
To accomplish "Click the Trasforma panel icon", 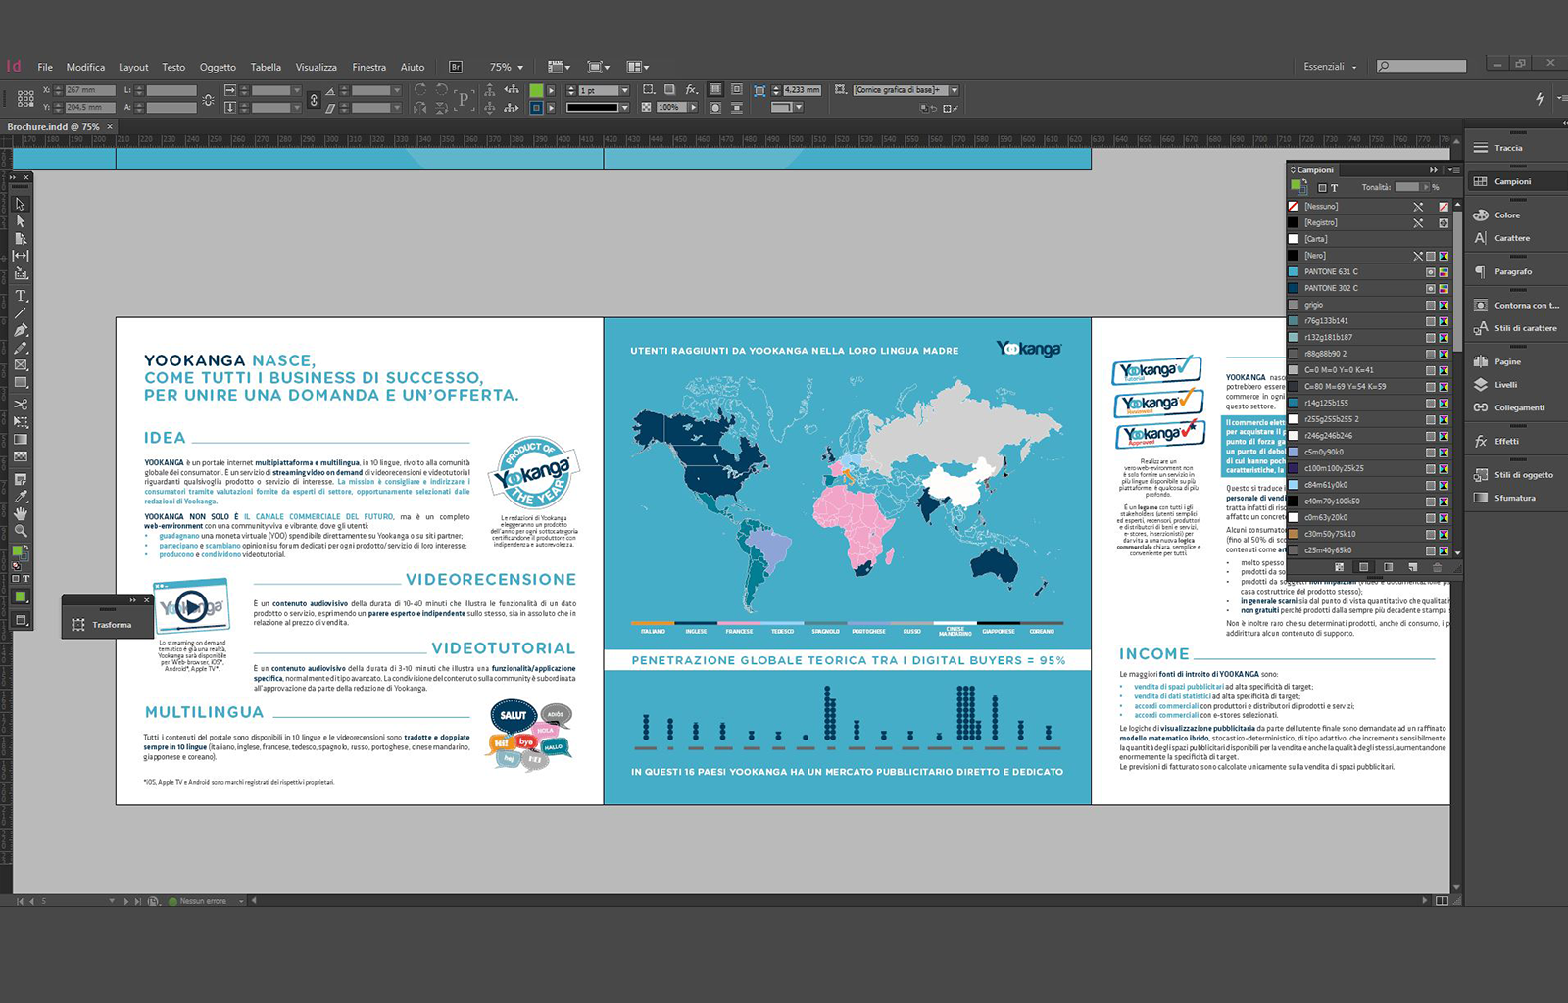I will click(x=78, y=624).
